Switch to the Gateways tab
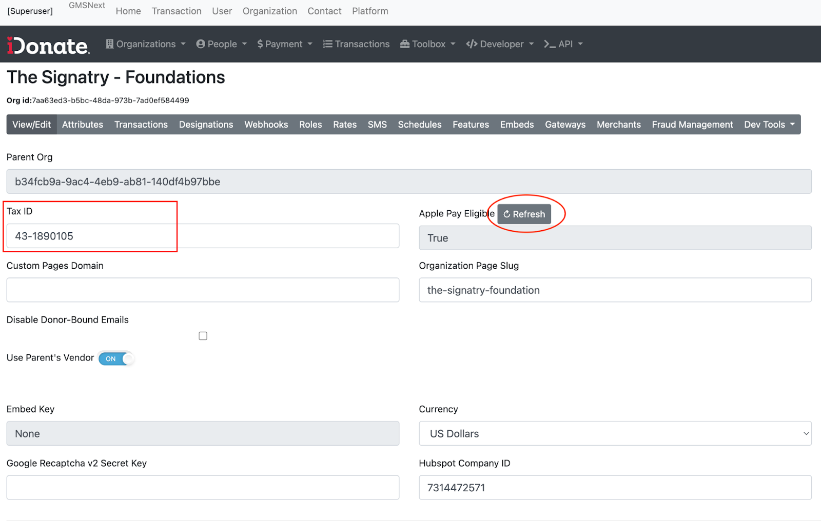 click(565, 125)
